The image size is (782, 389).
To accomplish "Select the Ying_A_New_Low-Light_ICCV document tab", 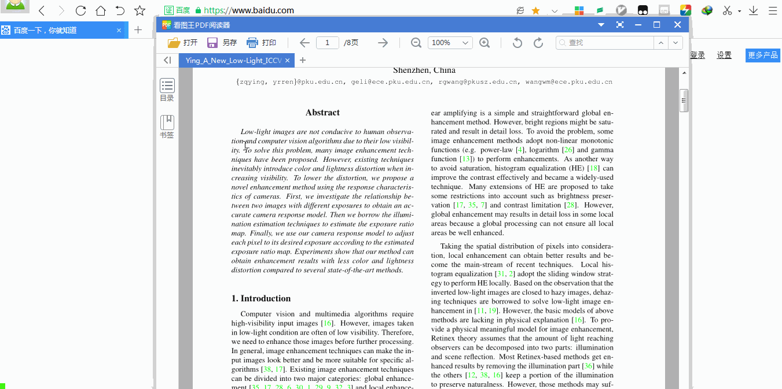I will [x=233, y=60].
